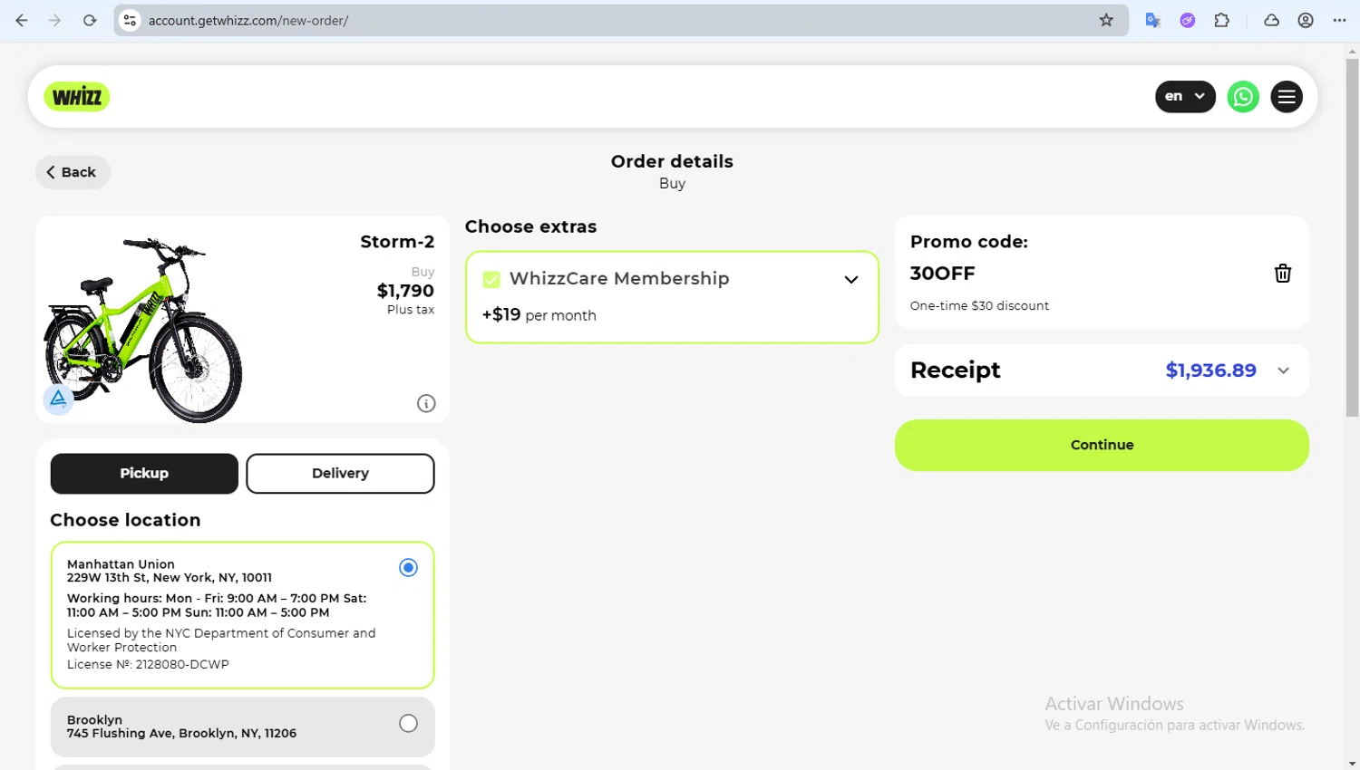The image size is (1360, 770).
Task: Click the Whizz logo
Action: point(77,97)
